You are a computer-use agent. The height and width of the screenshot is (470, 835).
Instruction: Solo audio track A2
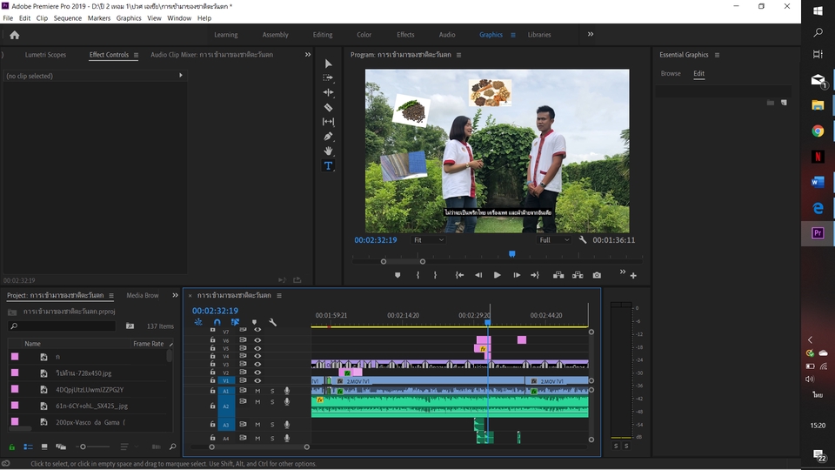272,401
